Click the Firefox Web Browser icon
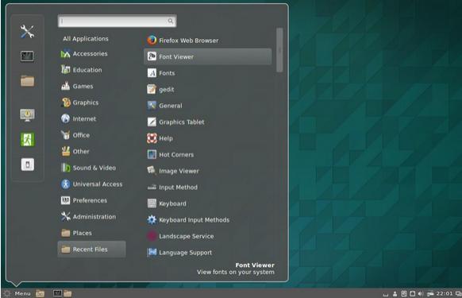Viewport: 462px width, 298px height. point(152,40)
